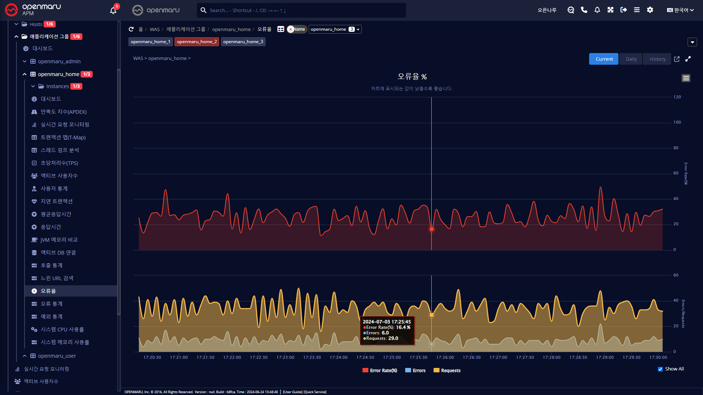Select the openmaru_home_2 instance button
The height and width of the screenshot is (395, 703).
(197, 42)
